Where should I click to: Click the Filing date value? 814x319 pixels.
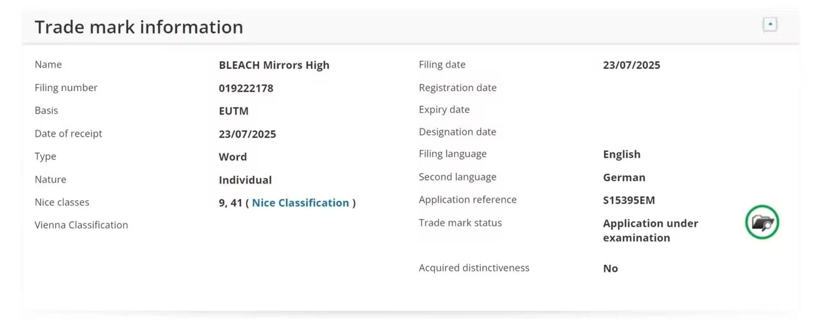631,65
